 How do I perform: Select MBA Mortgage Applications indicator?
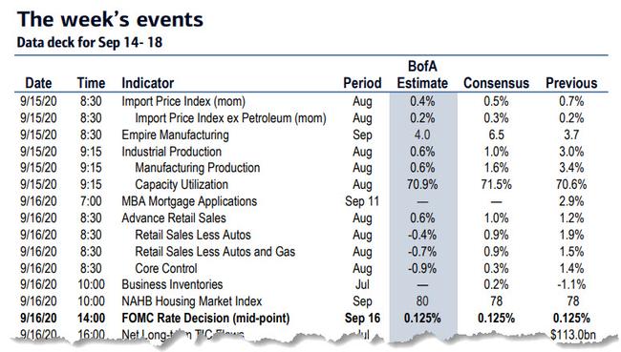pyautogui.click(x=189, y=201)
